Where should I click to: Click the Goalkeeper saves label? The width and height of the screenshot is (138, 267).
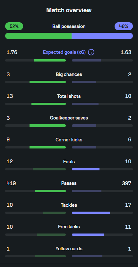(x=69, y=118)
